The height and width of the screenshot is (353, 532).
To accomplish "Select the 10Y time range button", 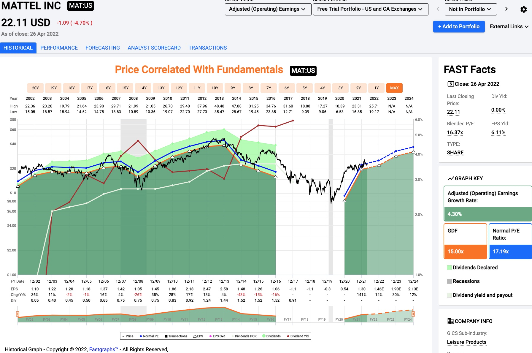I will (215, 88).
